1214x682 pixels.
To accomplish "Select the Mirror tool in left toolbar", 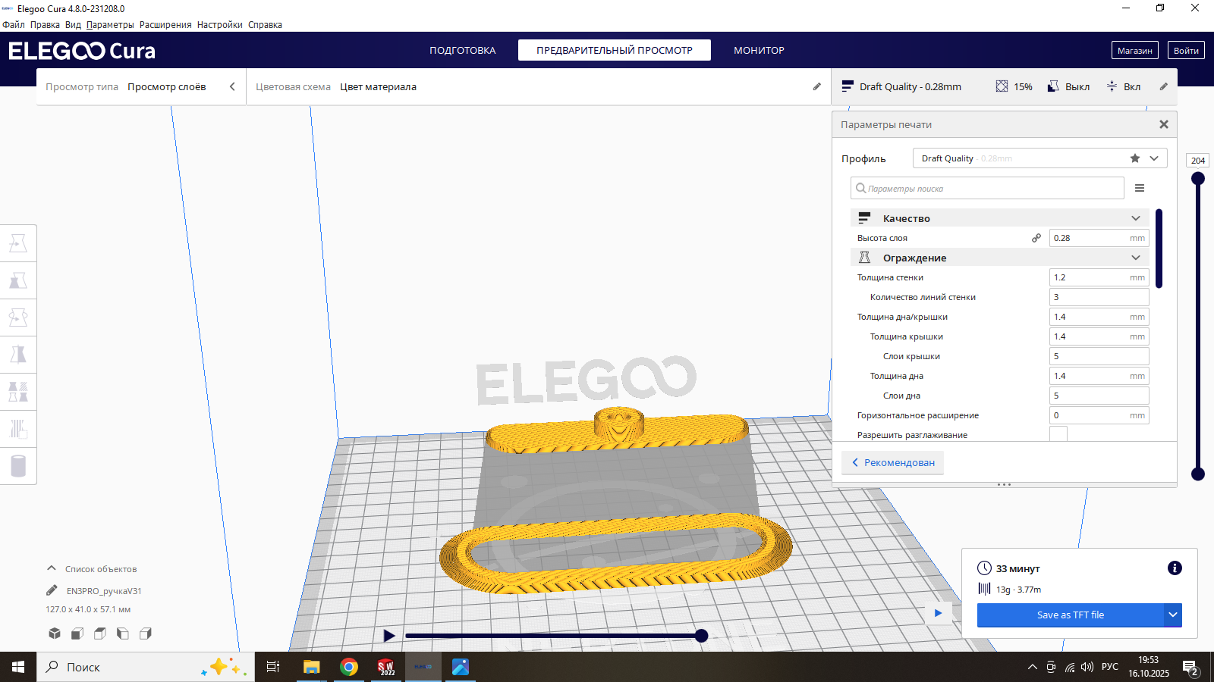I will click(x=18, y=355).
